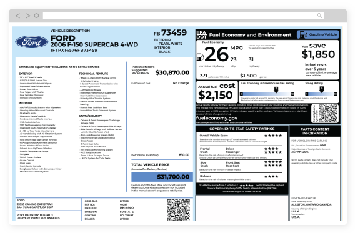Click the QR code in fuel economy panel

(x=327, y=113)
